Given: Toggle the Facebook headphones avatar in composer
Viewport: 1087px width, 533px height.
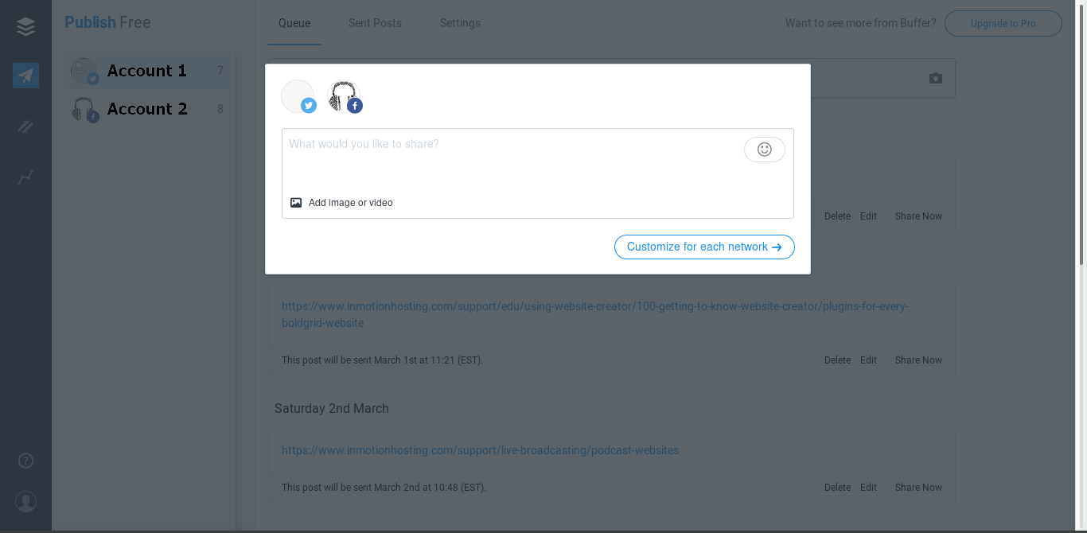Looking at the screenshot, I should (x=345, y=97).
